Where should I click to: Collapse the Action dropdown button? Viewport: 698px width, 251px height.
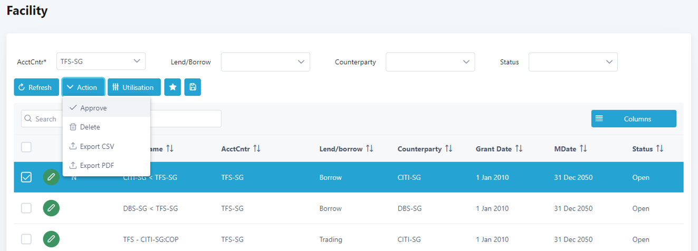point(83,87)
